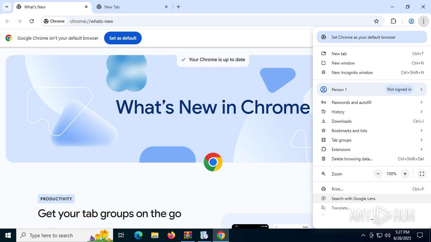This screenshot has height=242, width=431.
Task: Open a new tab with plus button
Action: 178,7
